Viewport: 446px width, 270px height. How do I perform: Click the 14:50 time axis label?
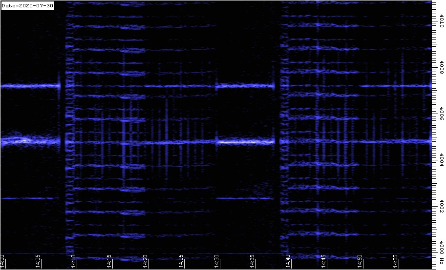360,261
